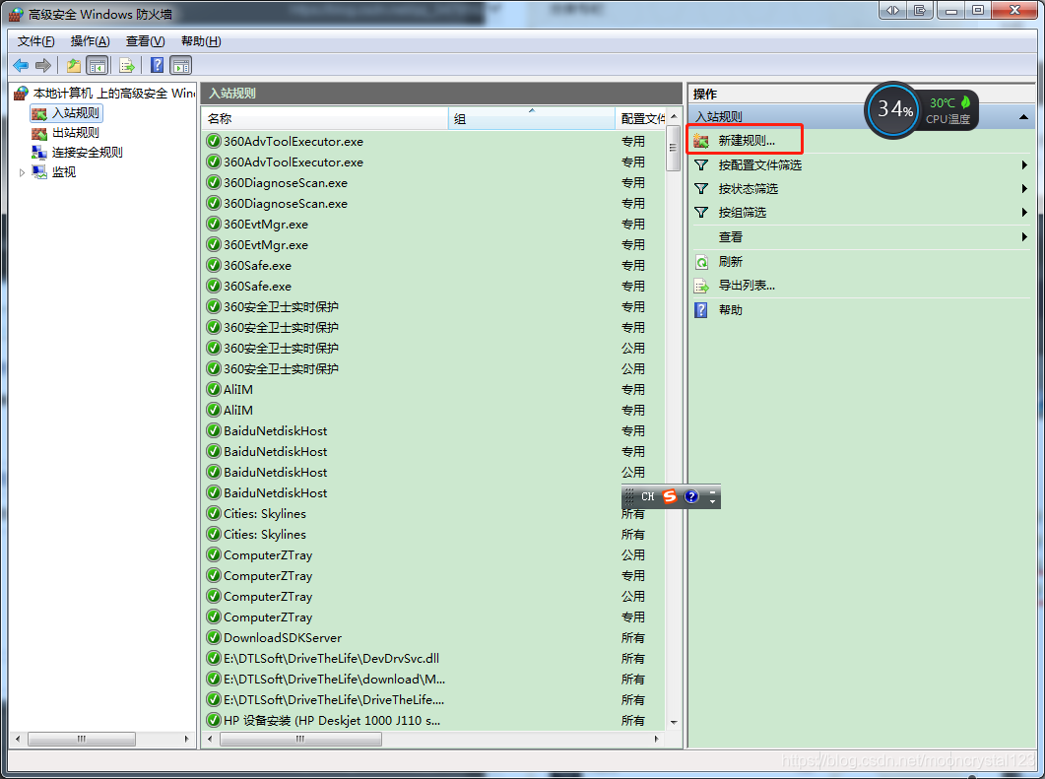Viewport: 1045px width, 779px height.
Task: Select the root 本地计算机 tree node
Action: pos(114,94)
